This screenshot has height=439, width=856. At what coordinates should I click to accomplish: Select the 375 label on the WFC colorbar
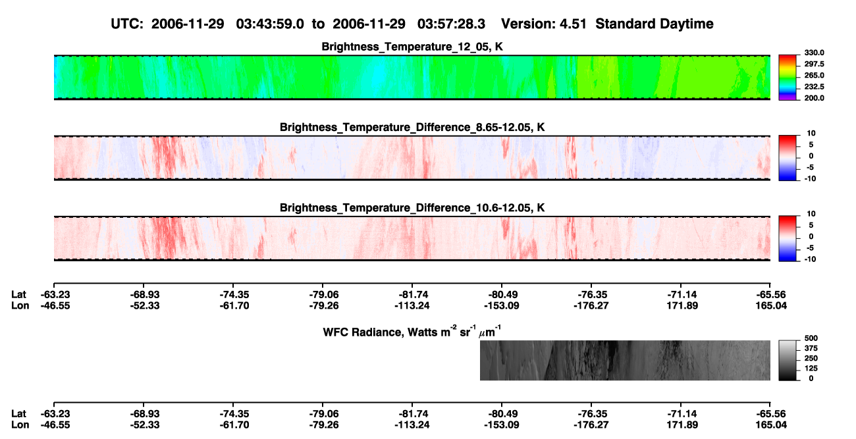tap(811, 348)
